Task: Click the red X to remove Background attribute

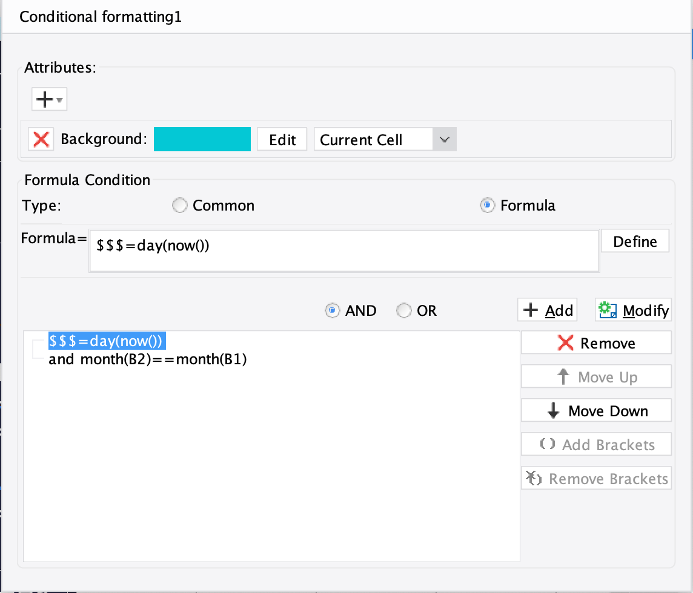Action: [x=40, y=139]
